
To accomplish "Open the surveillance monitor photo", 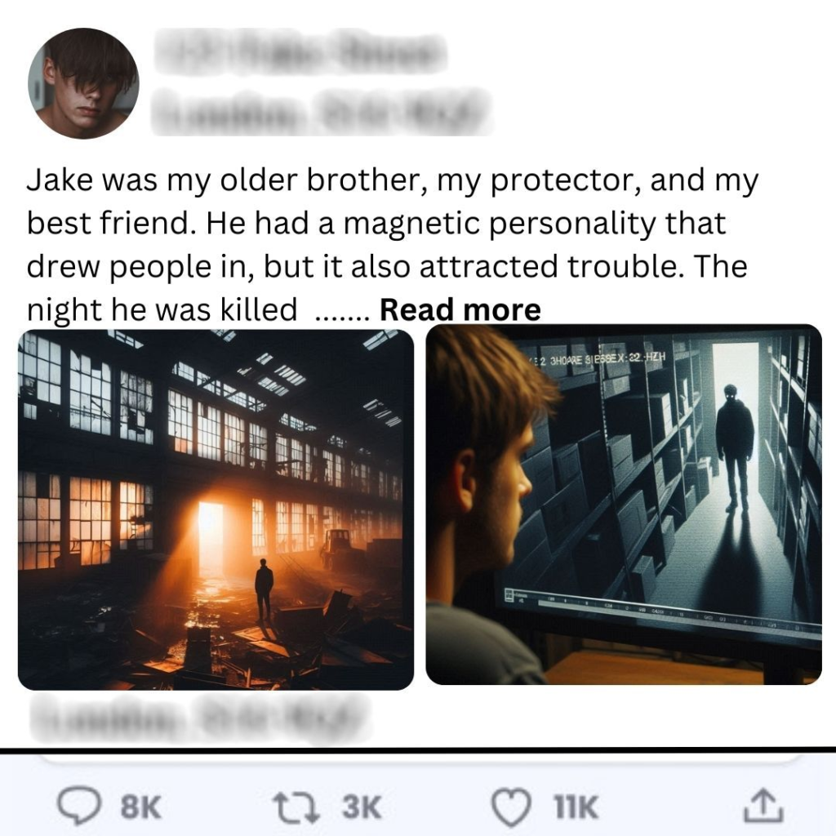I will (x=624, y=505).
